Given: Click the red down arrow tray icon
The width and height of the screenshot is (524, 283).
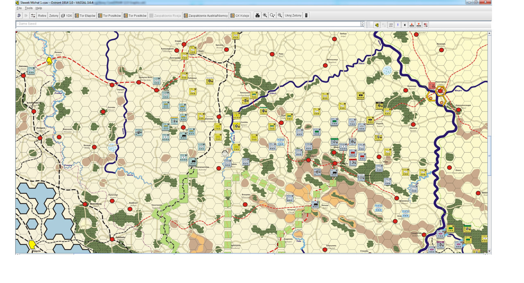Looking at the screenshot, I should [412, 25].
